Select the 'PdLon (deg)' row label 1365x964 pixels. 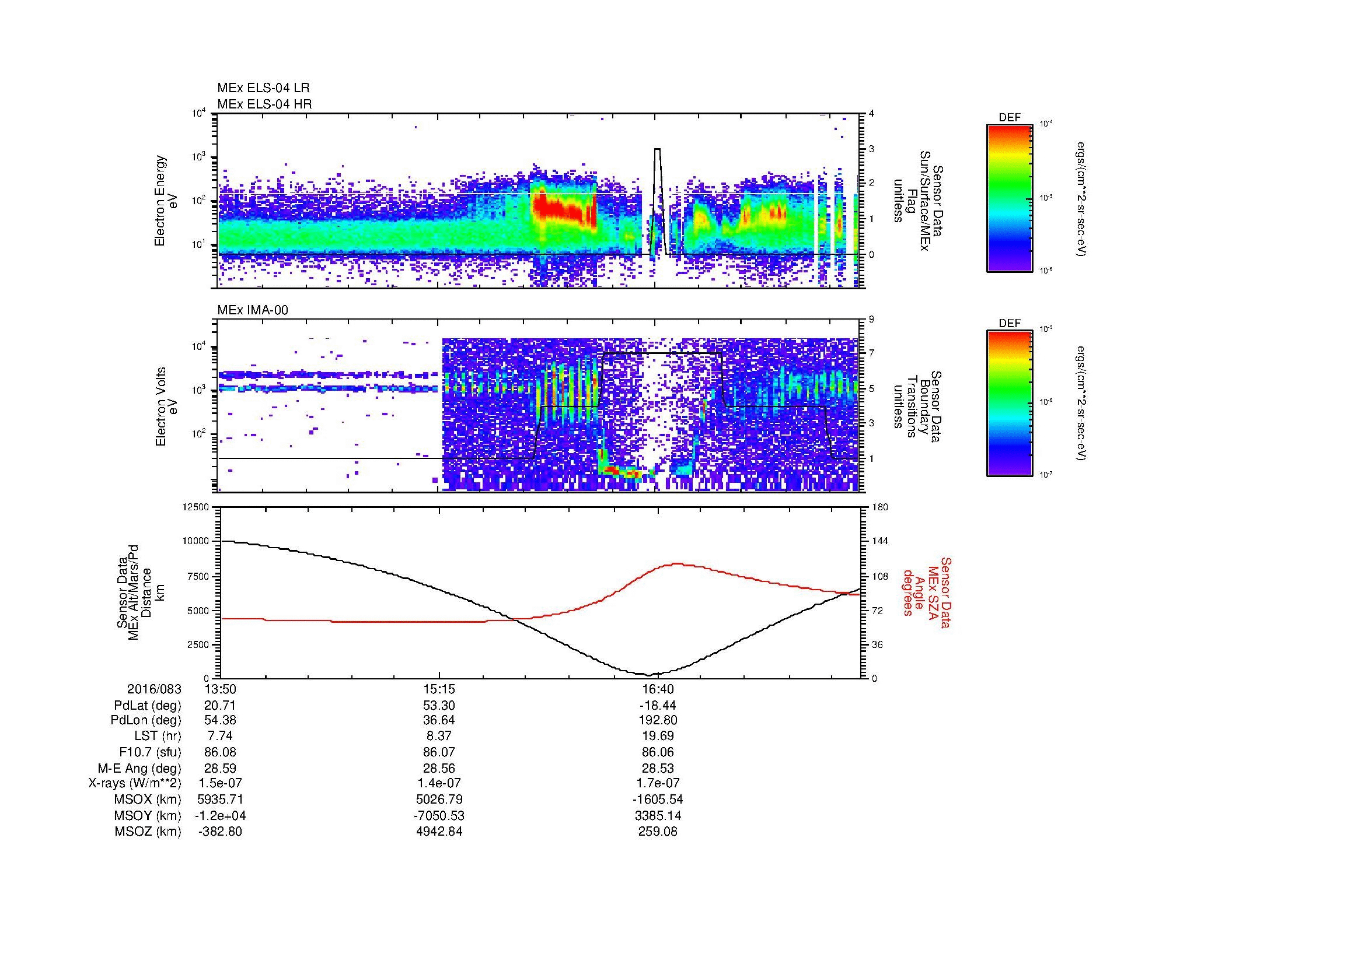point(146,720)
